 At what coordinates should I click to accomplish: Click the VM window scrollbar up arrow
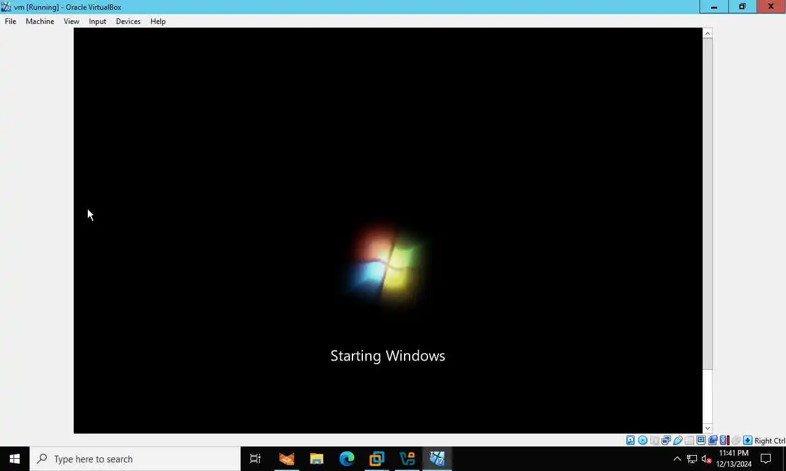tap(707, 33)
